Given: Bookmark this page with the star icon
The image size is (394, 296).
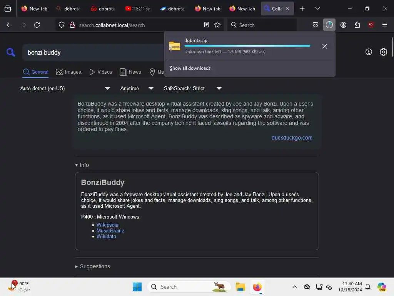Looking at the screenshot, I should click(x=217, y=25).
